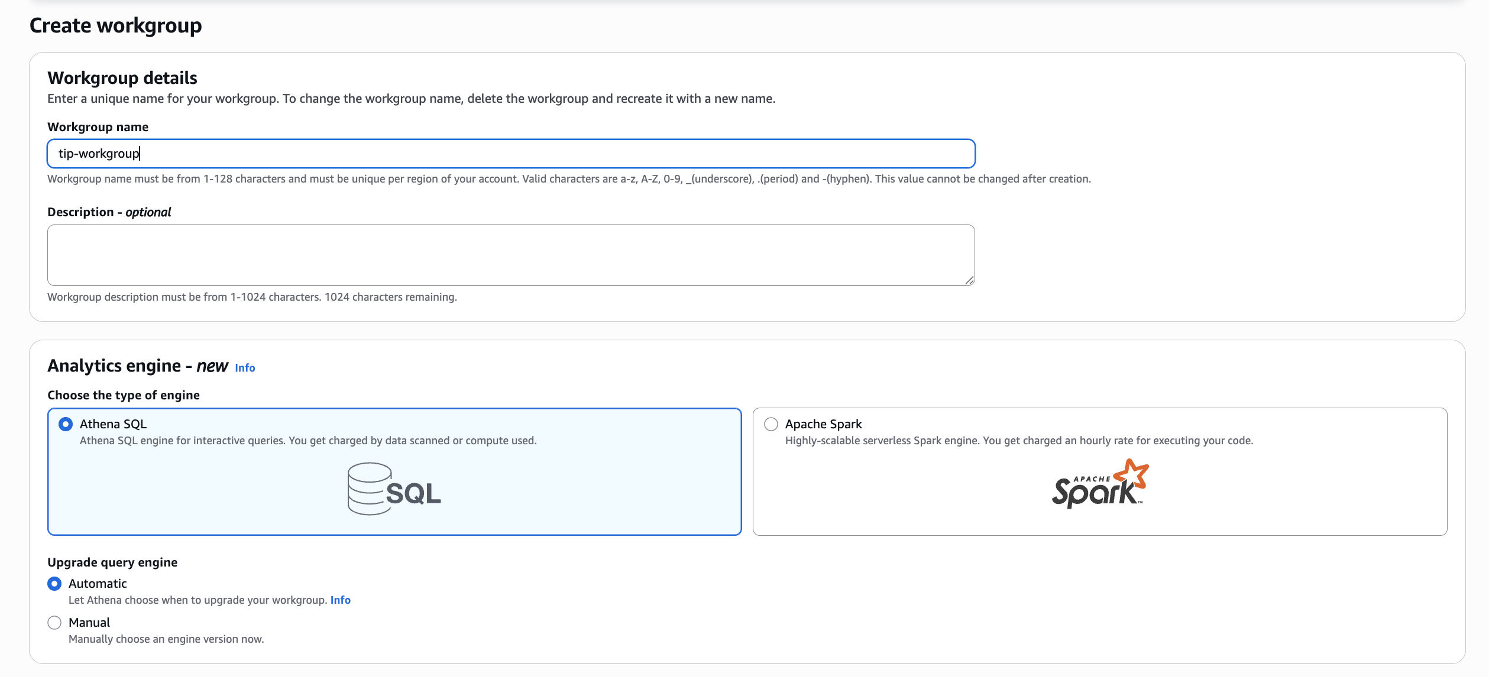The image size is (1489, 677).
Task: Select the Athena SQL engine radio button
Action: pyautogui.click(x=66, y=424)
